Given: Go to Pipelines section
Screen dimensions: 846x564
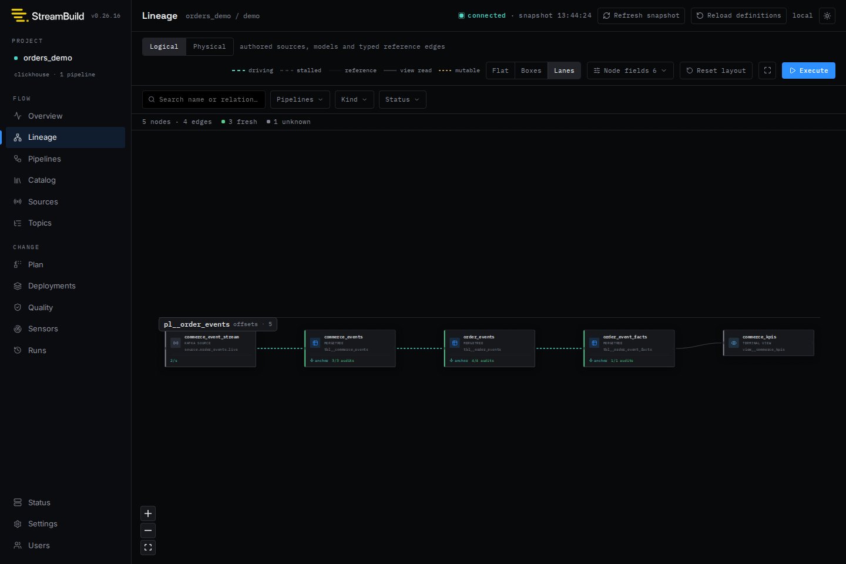Looking at the screenshot, I should coord(65,159).
